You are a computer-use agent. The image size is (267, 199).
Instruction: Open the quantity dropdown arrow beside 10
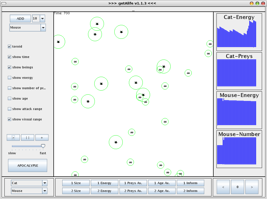click(x=42, y=18)
